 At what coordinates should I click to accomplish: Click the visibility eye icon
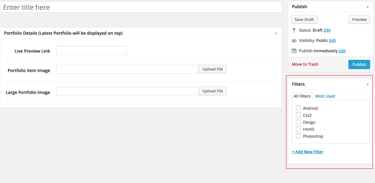294,41
